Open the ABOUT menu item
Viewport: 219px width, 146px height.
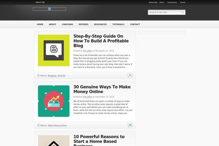(53, 24)
